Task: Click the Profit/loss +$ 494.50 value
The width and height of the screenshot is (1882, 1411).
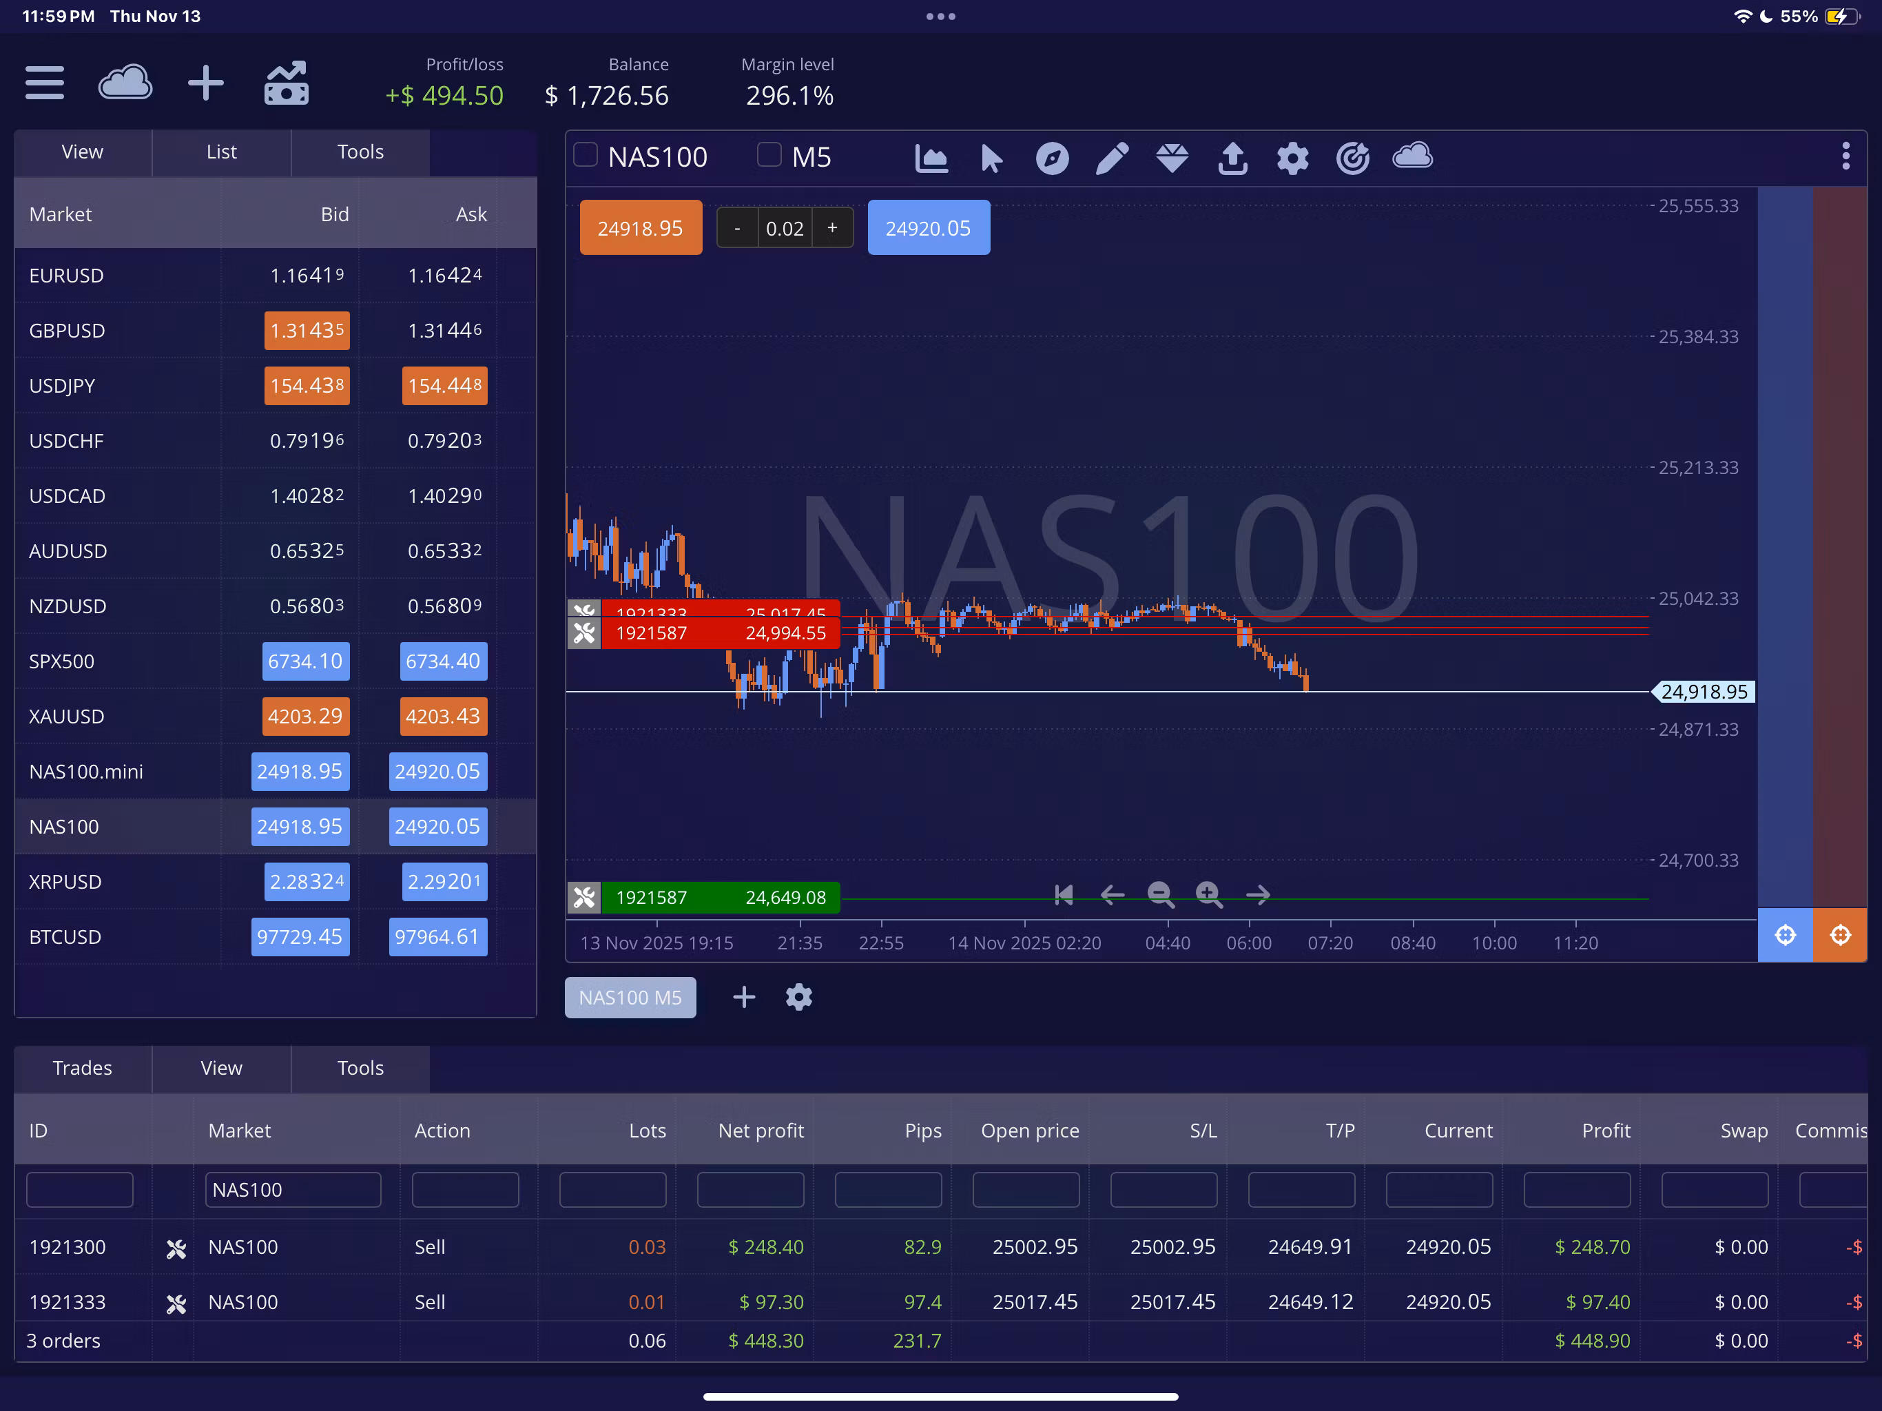Action: [444, 95]
